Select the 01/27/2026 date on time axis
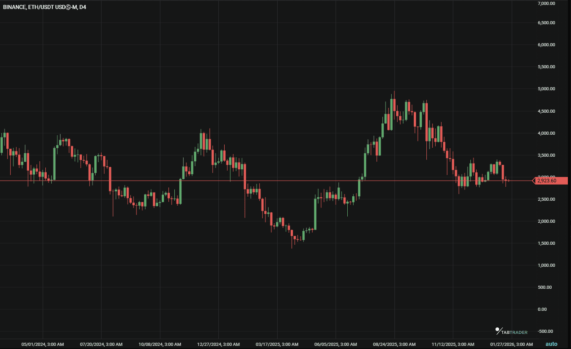 coord(511,345)
